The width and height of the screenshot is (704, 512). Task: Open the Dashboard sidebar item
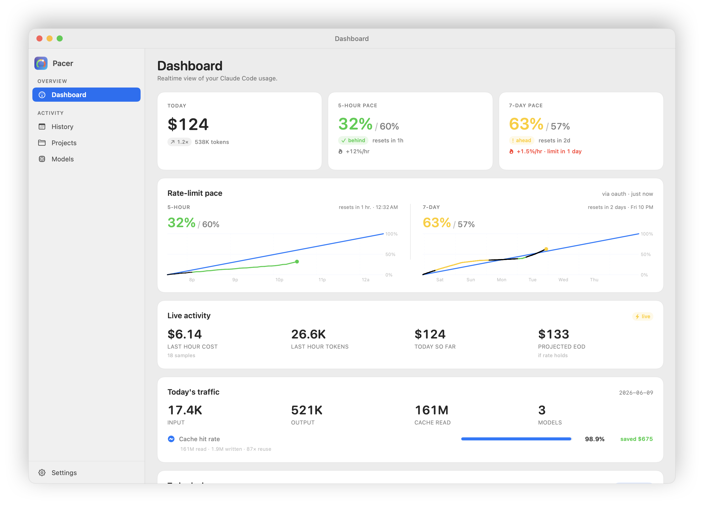tap(86, 95)
